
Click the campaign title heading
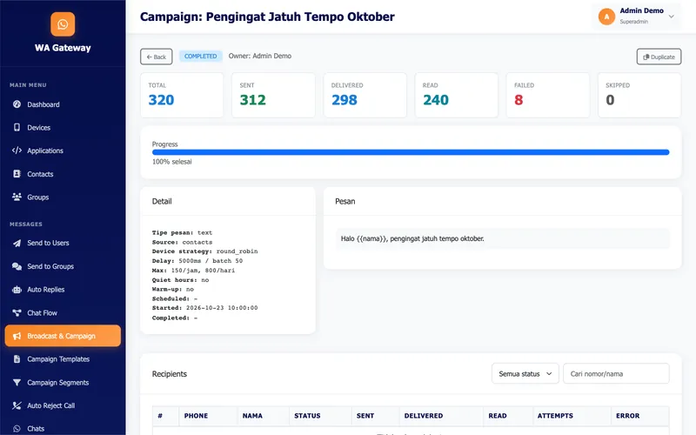click(267, 17)
